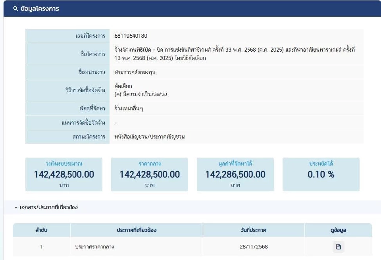The height and width of the screenshot is (260, 381).
Task: Open the ประกาศราคากลาง announcement entry
Action: [x=95, y=247]
